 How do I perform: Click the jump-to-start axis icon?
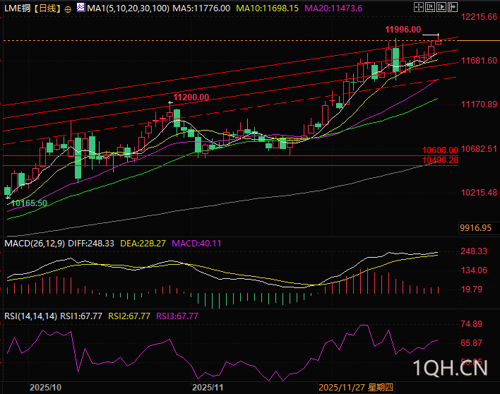point(430,7)
